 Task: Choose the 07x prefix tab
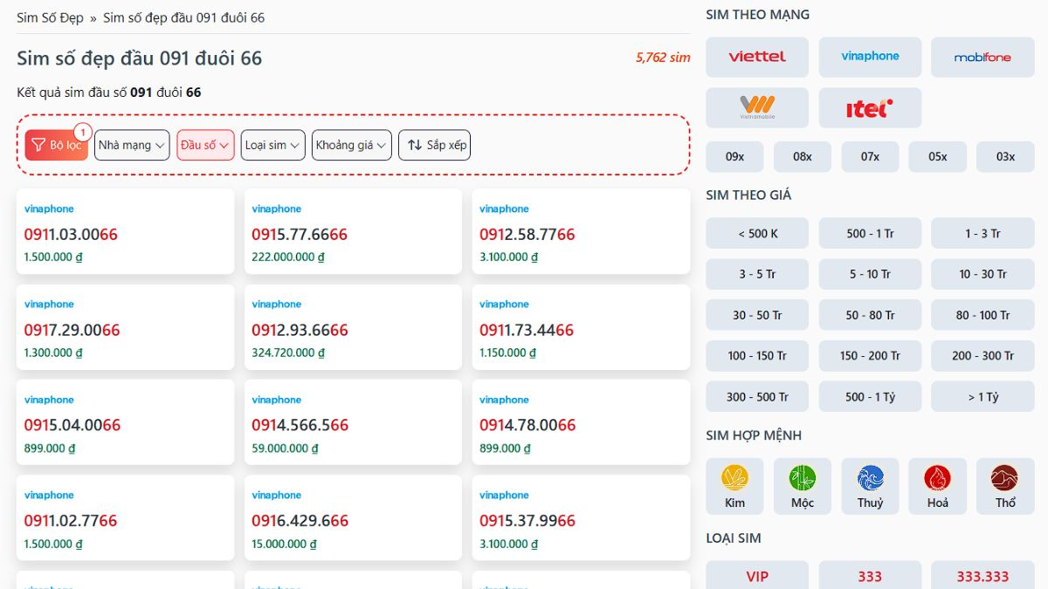click(870, 157)
